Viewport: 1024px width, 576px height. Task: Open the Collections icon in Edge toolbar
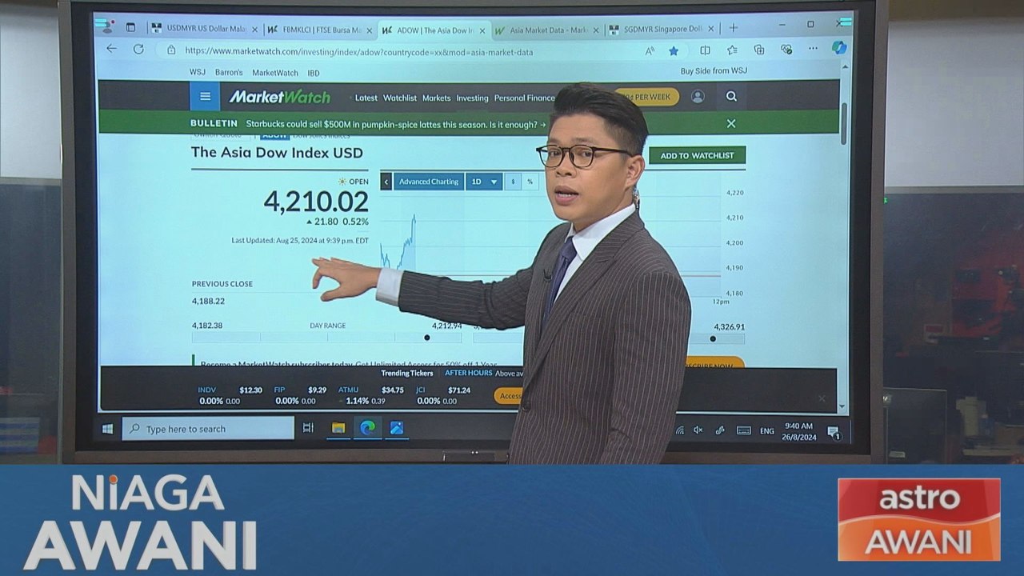[x=758, y=50]
